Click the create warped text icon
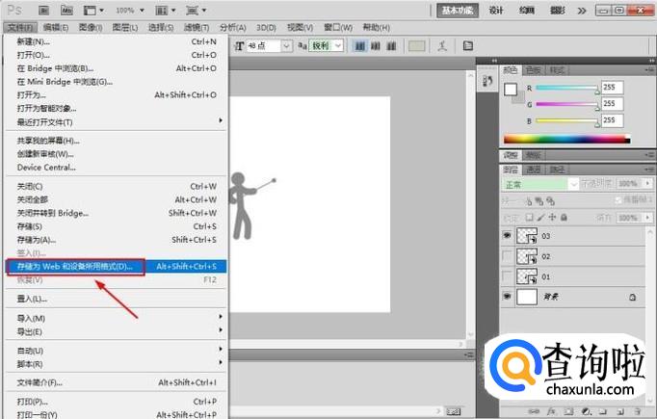Viewport: 657px width, 419px height. (x=442, y=45)
